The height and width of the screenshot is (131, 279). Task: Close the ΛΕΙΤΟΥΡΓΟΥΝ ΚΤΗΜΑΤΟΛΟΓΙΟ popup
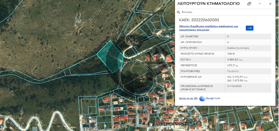270,4
